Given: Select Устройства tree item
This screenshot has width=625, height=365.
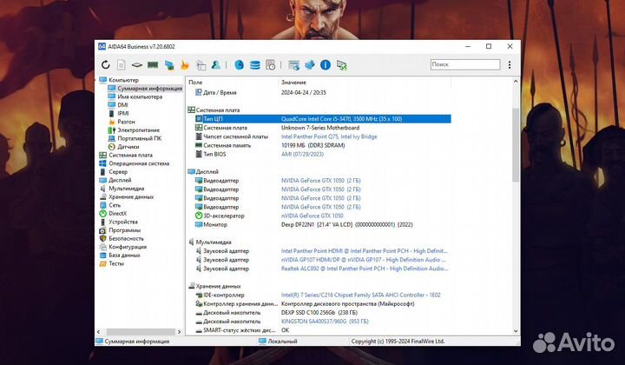Looking at the screenshot, I should pyautogui.click(x=123, y=222).
